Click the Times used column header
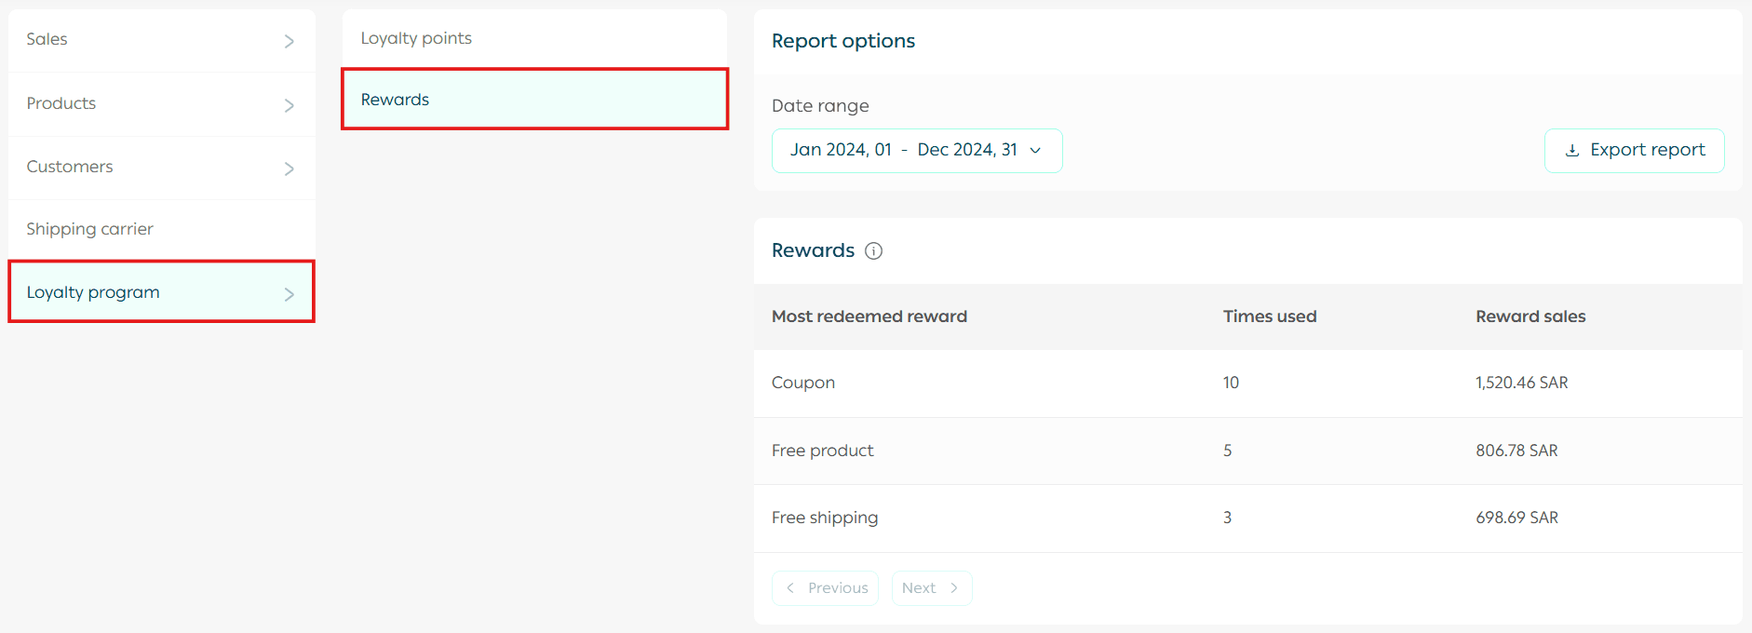 tap(1269, 316)
